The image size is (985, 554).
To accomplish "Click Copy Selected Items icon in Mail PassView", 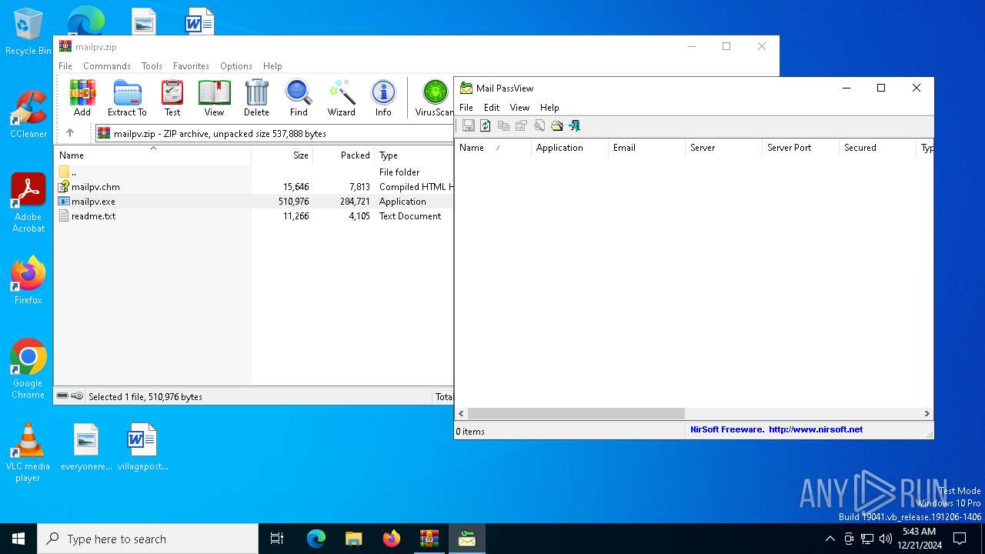I will pyautogui.click(x=503, y=125).
